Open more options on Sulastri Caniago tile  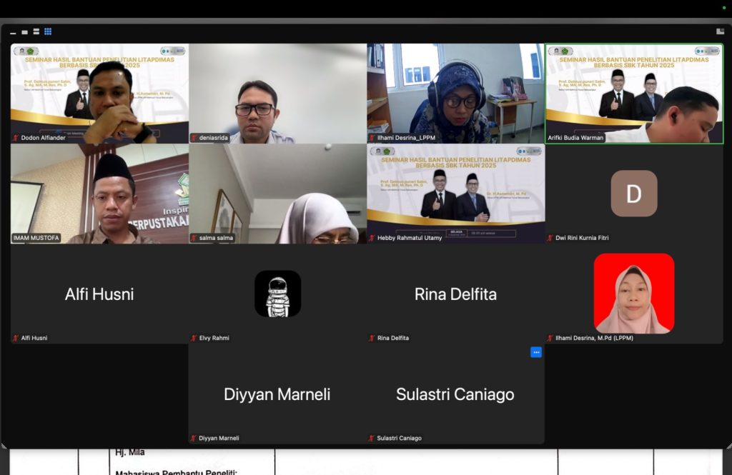536,352
